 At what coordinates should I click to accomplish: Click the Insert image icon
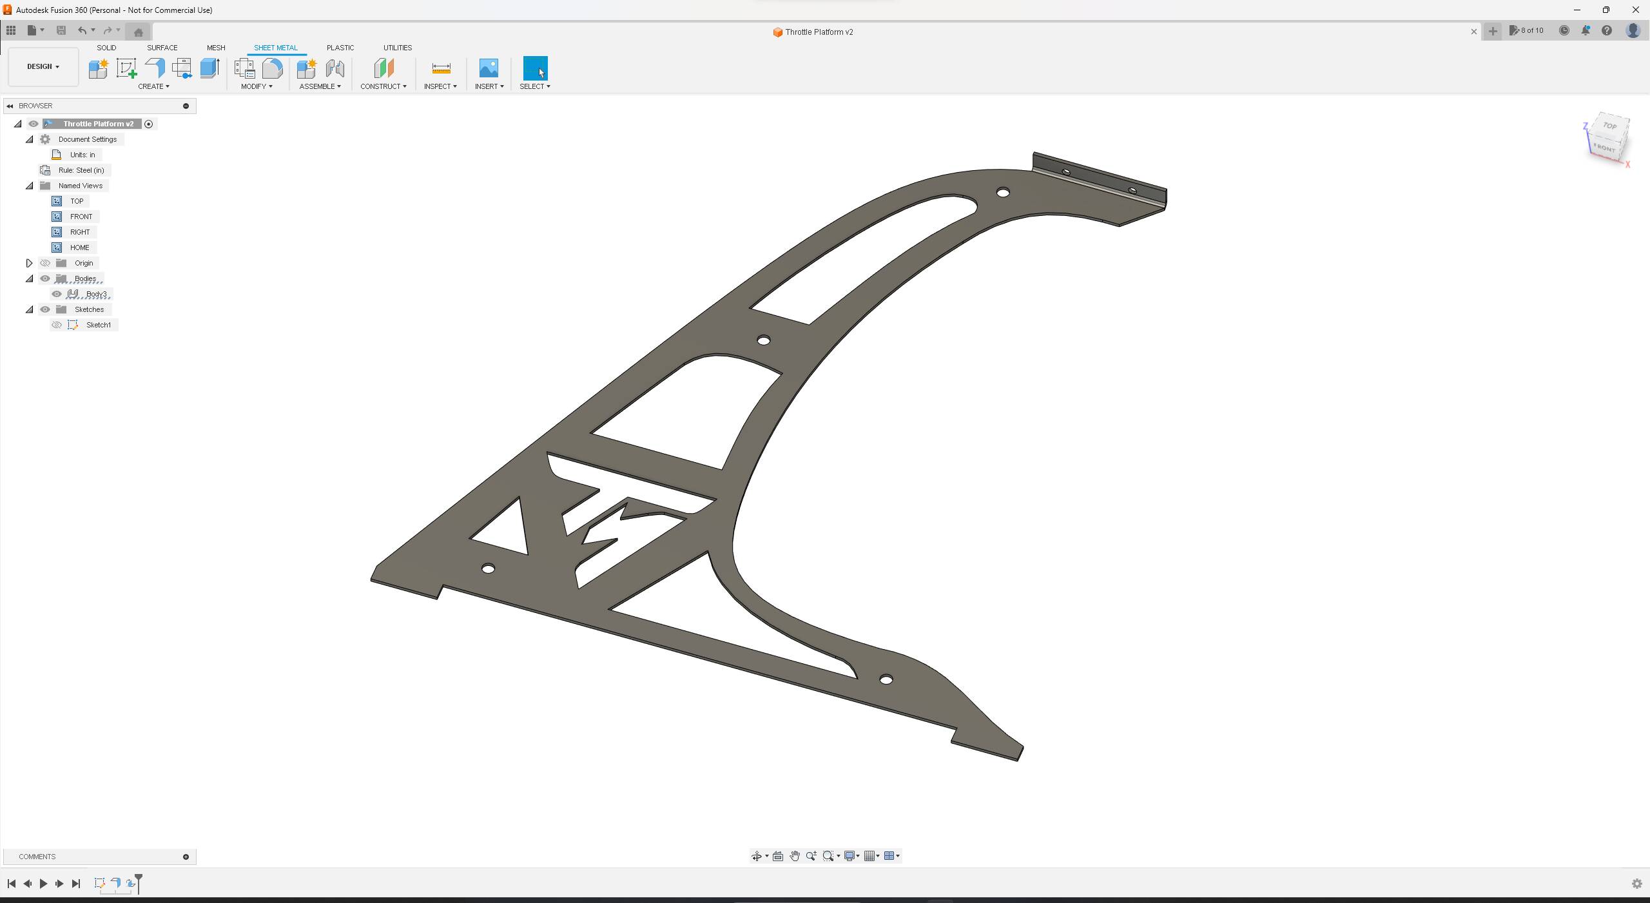[x=489, y=68]
